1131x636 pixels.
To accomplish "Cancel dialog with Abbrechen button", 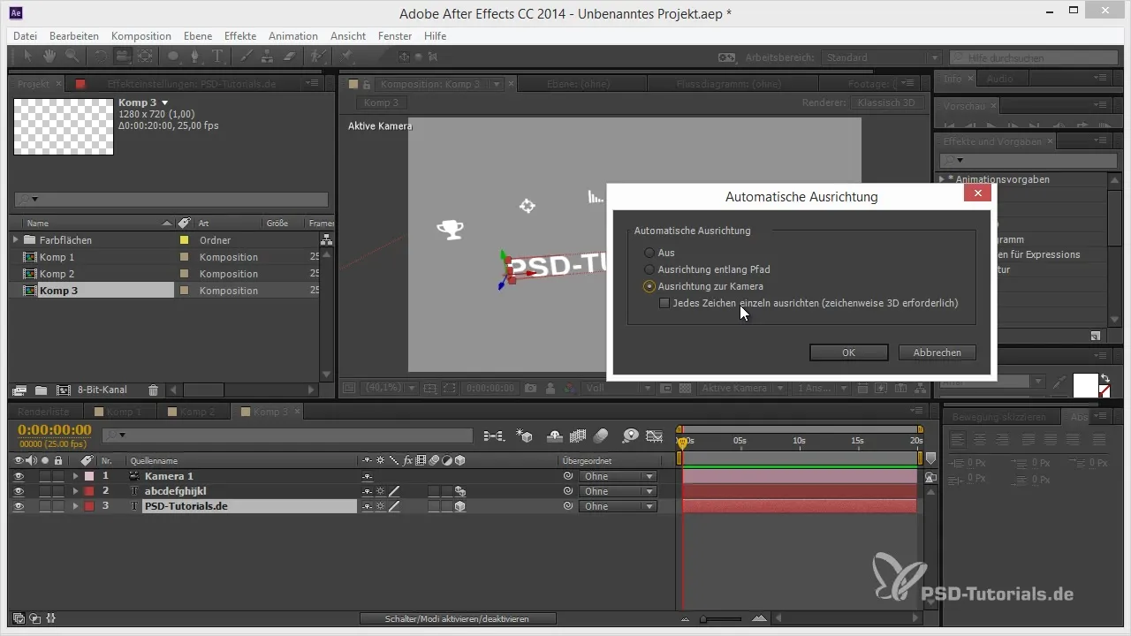I will pos(937,352).
